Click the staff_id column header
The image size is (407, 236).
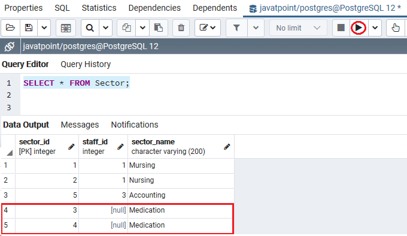[104, 147]
